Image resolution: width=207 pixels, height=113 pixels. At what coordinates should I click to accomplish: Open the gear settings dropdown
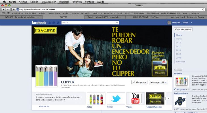(164, 82)
